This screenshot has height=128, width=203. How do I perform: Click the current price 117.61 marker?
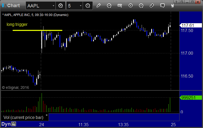pyautogui.click(x=191, y=25)
